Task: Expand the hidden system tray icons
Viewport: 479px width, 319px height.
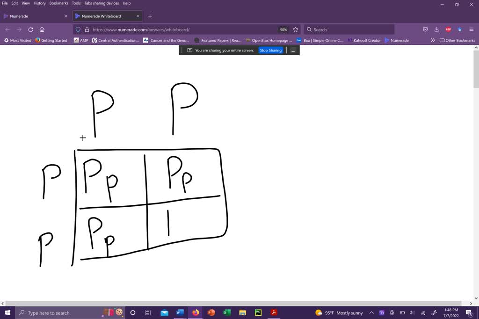Action: (x=371, y=313)
